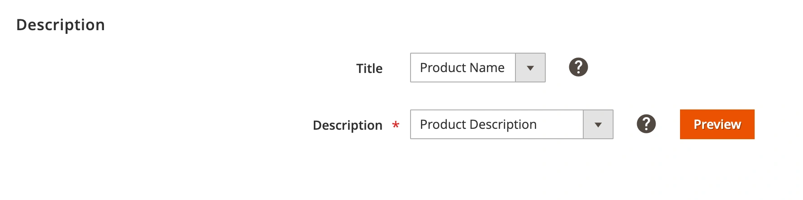
Task: Open the question mark tooltip left of Preview
Action: tap(646, 124)
